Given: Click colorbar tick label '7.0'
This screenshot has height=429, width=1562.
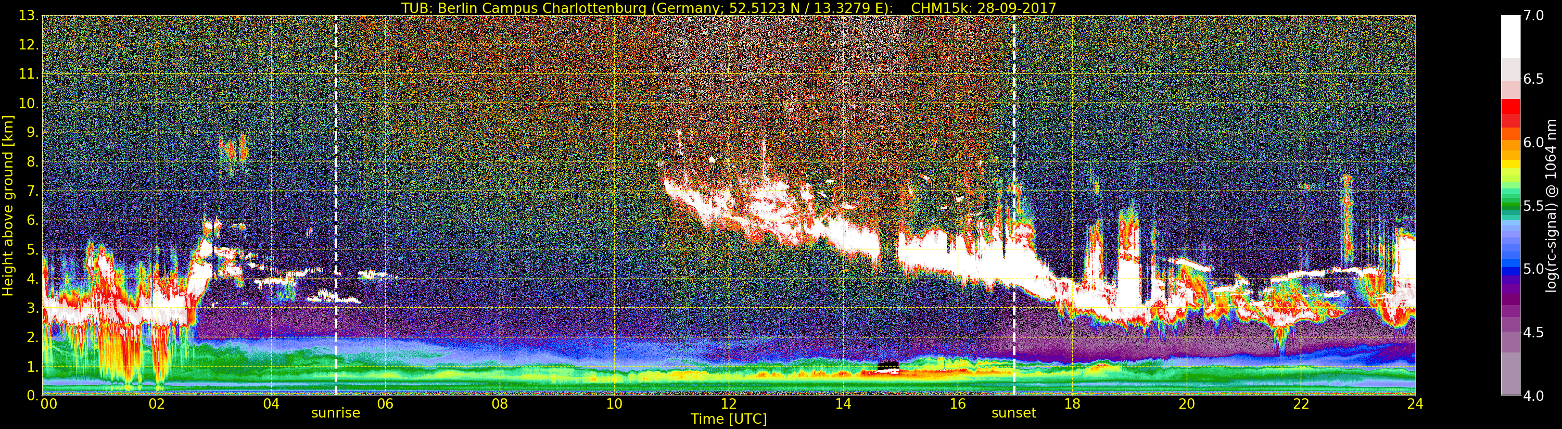Looking at the screenshot, I should coord(1533,16).
